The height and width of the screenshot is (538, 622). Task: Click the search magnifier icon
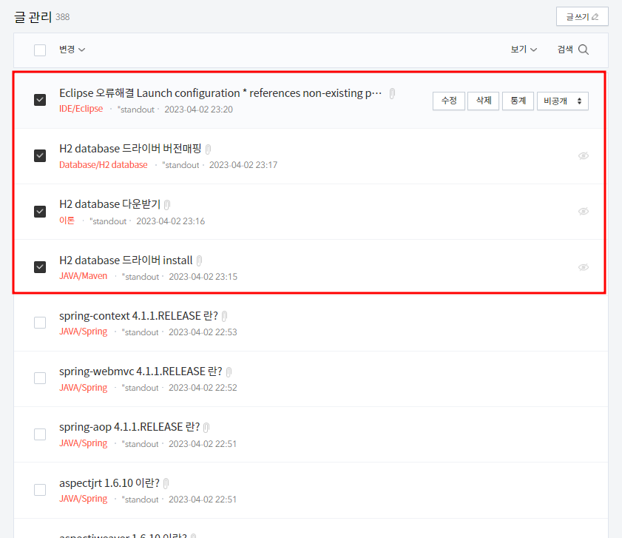[583, 50]
